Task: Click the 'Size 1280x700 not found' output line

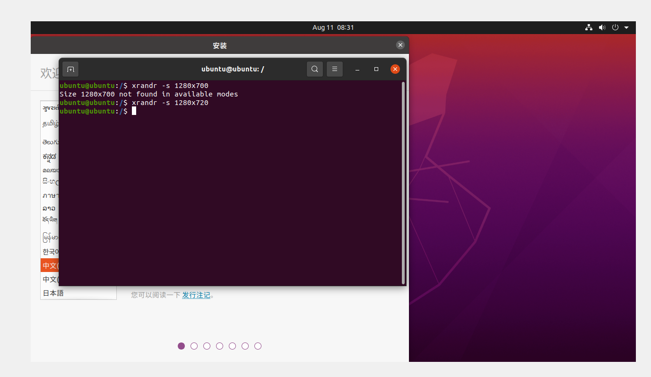Action: coord(149,94)
